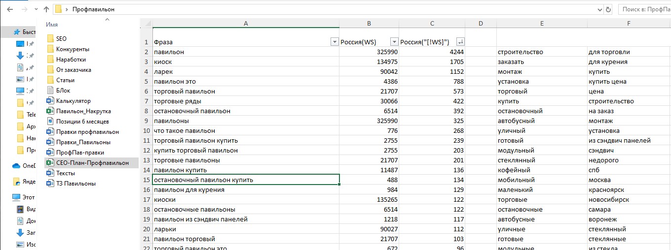Select the Павильон_Накрутка spreadsheet file
671x250 pixels.
click(83, 111)
